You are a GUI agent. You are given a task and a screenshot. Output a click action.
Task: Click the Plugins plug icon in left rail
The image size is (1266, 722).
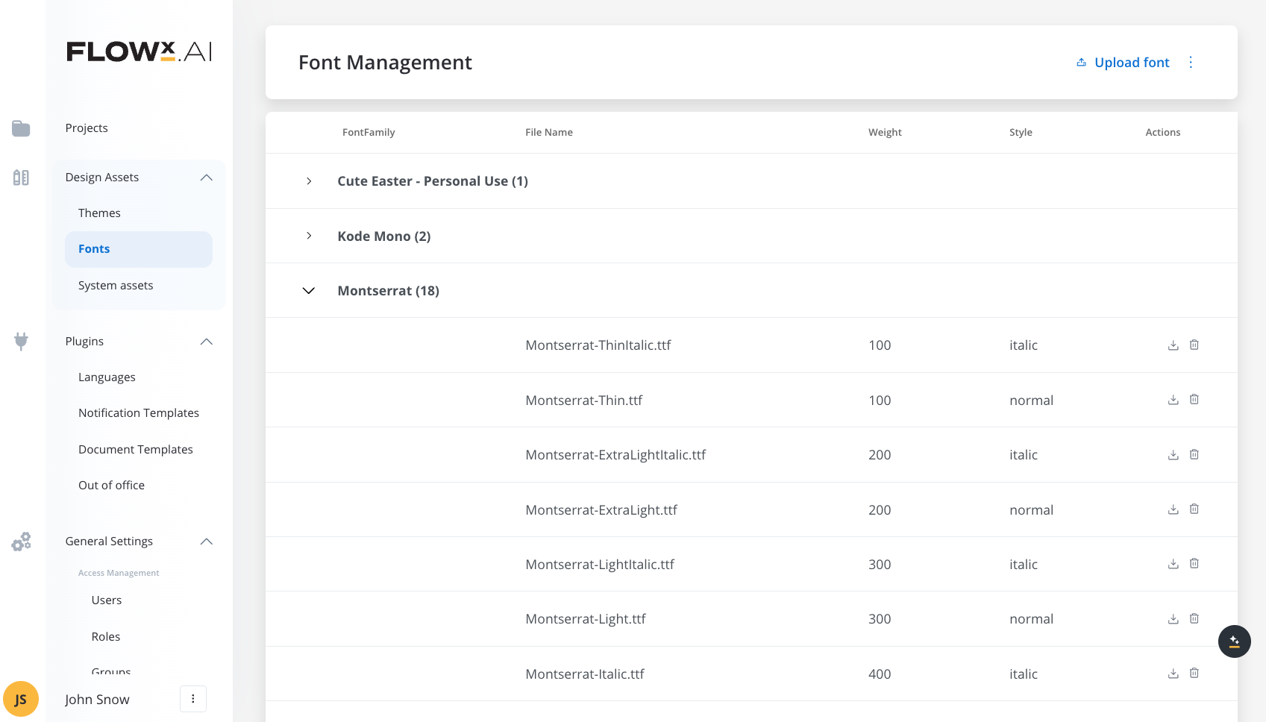coord(21,341)
